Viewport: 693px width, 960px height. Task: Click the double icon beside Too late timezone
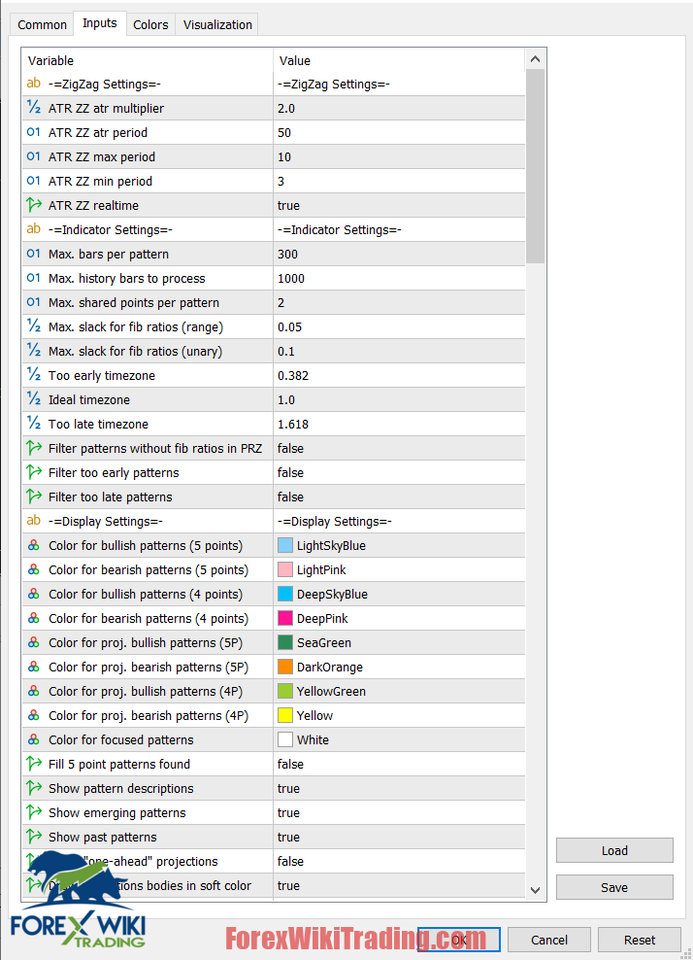34,423
